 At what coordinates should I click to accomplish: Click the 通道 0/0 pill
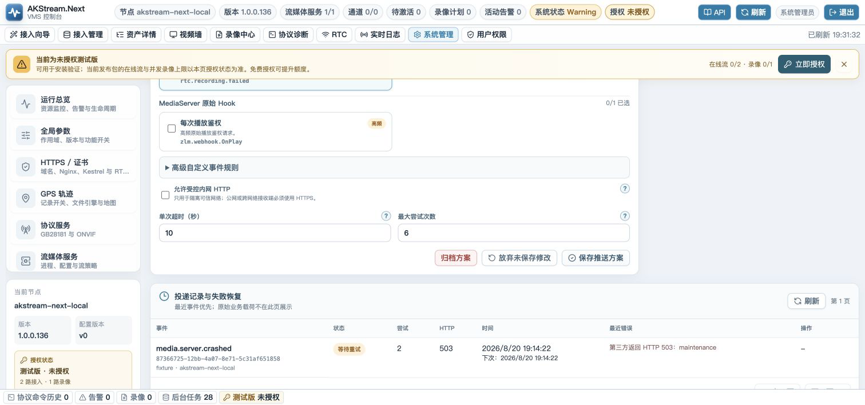pos(363,12)
